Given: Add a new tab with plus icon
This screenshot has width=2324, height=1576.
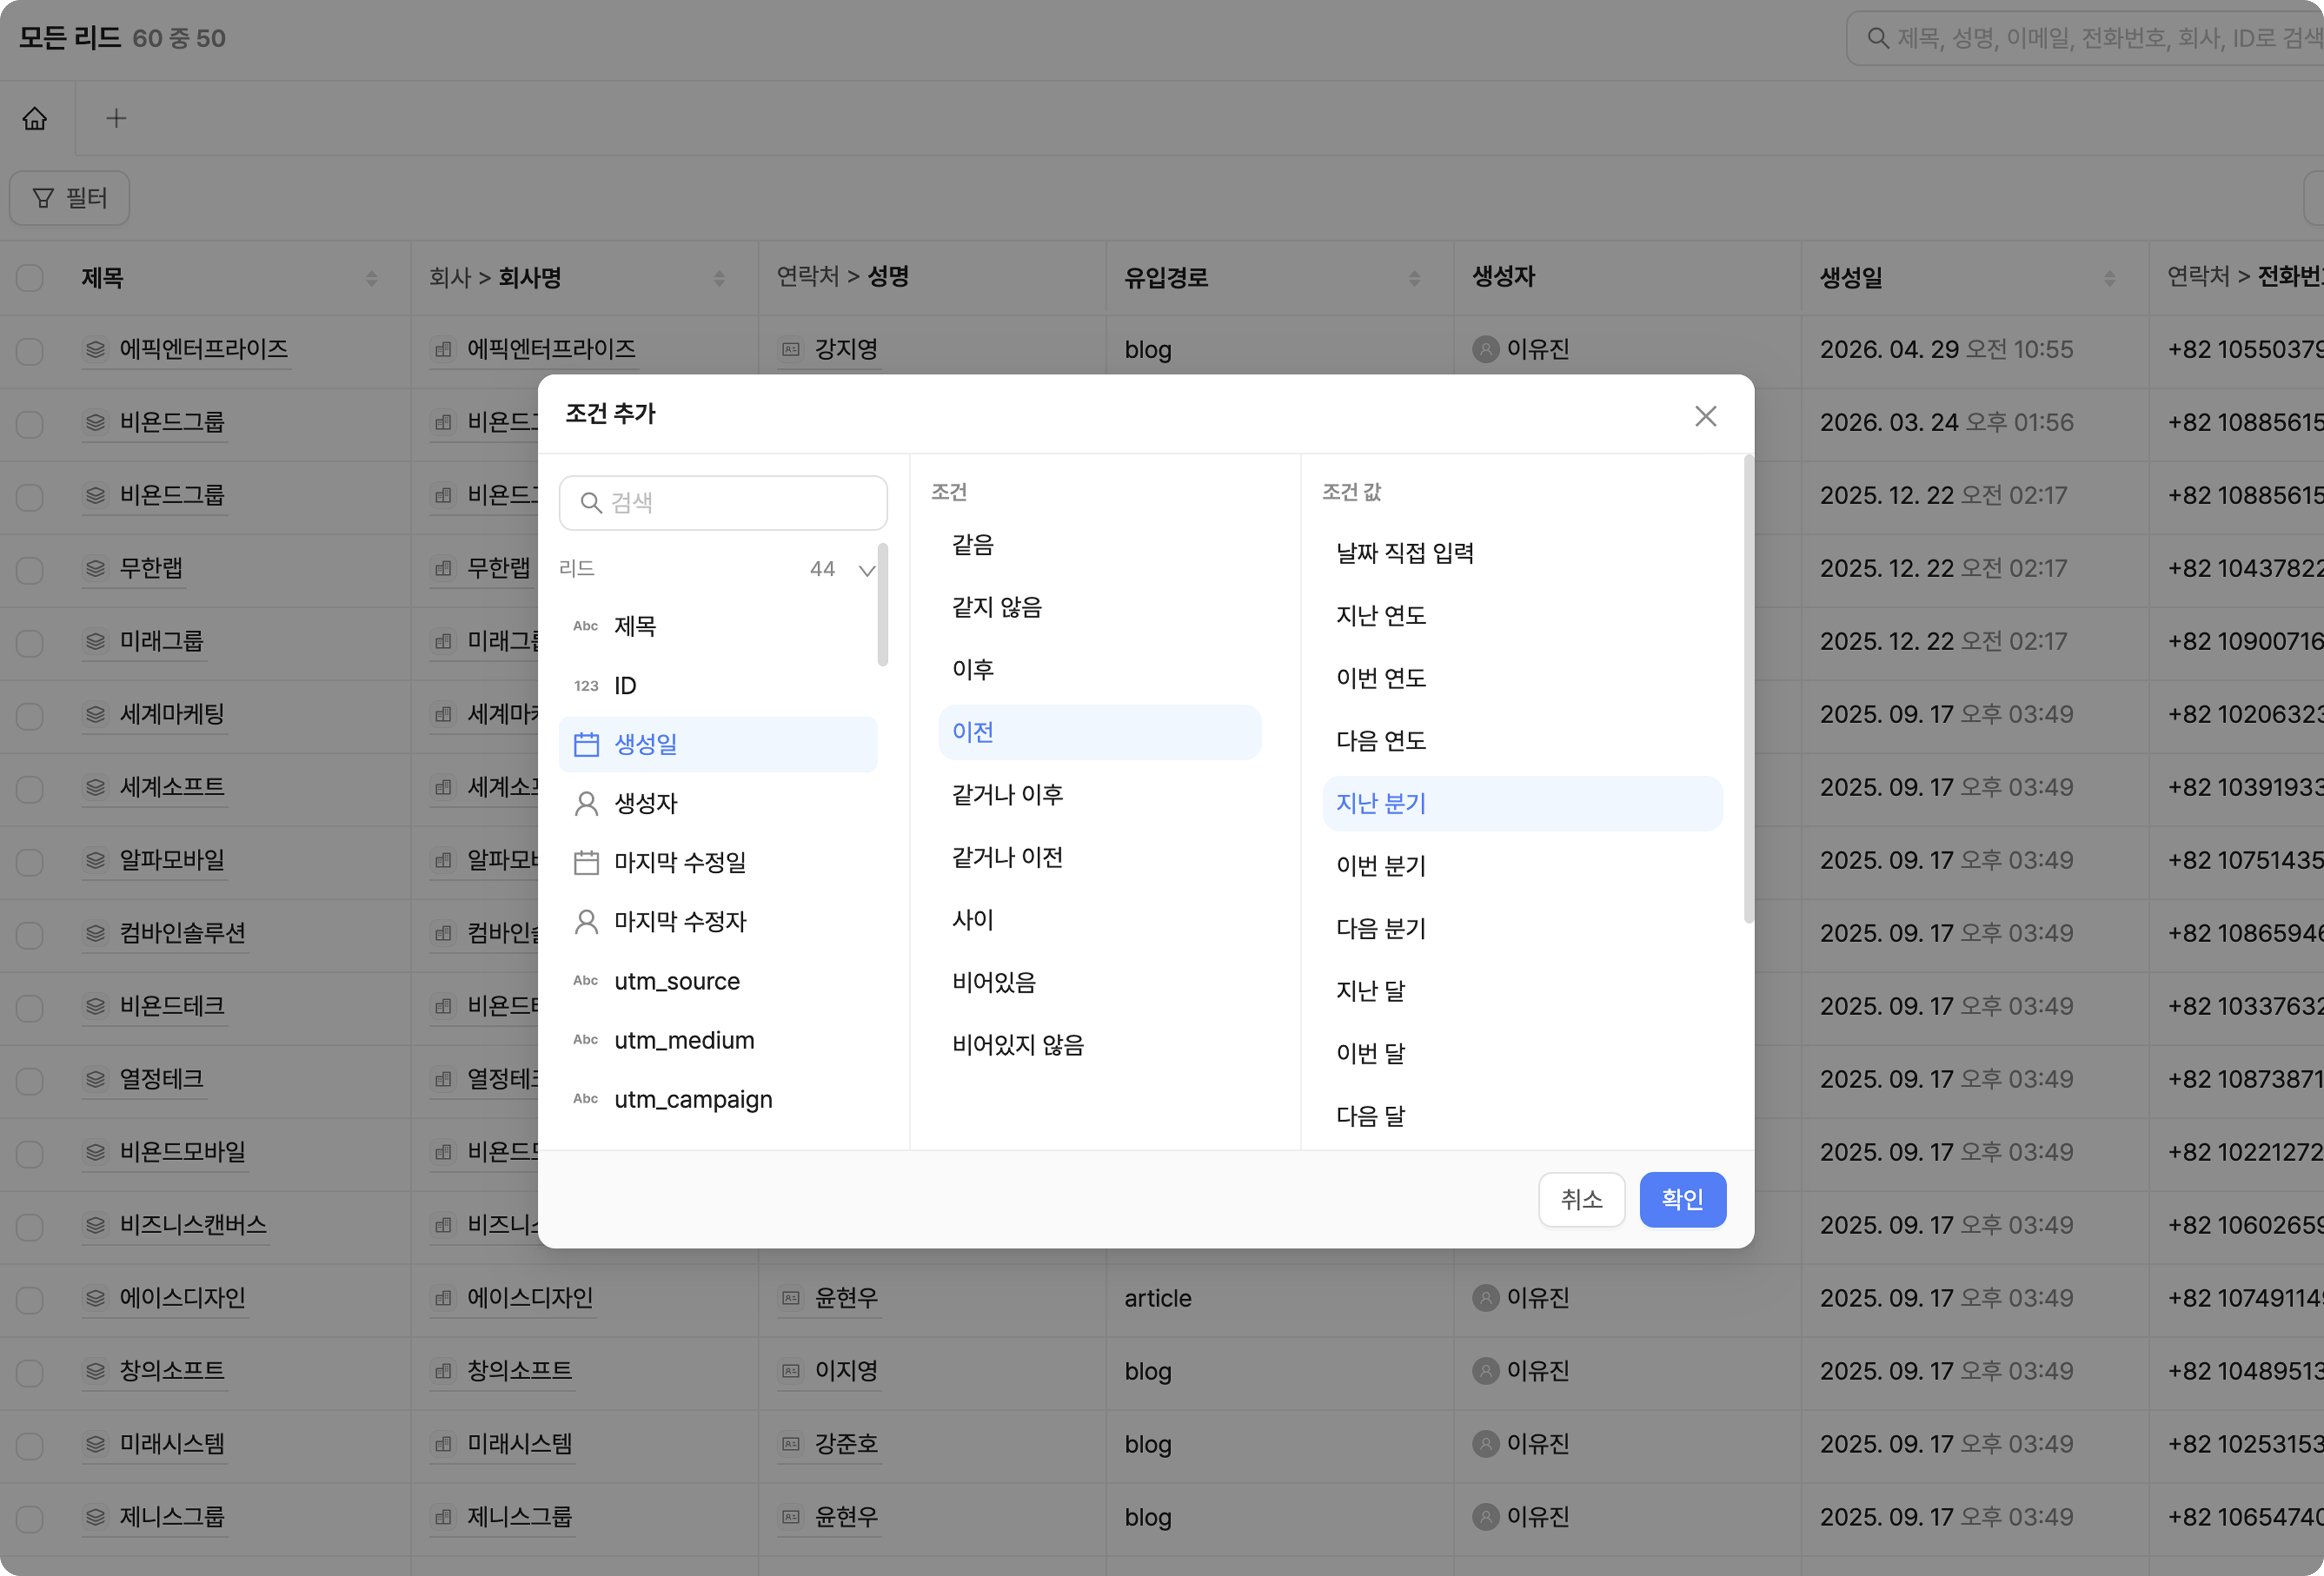Looking at the screenshot, I should [116, 119].
